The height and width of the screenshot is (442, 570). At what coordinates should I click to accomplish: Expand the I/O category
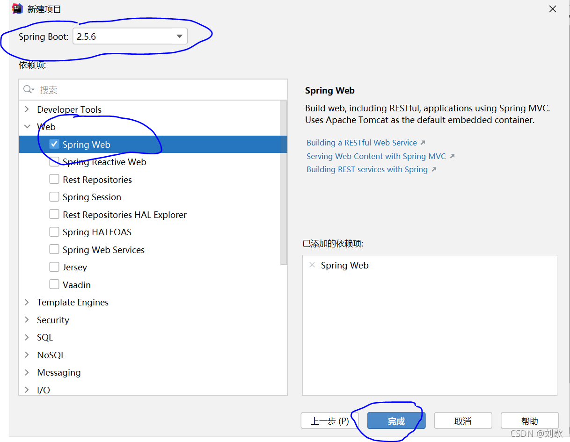(x=27, y=390)
